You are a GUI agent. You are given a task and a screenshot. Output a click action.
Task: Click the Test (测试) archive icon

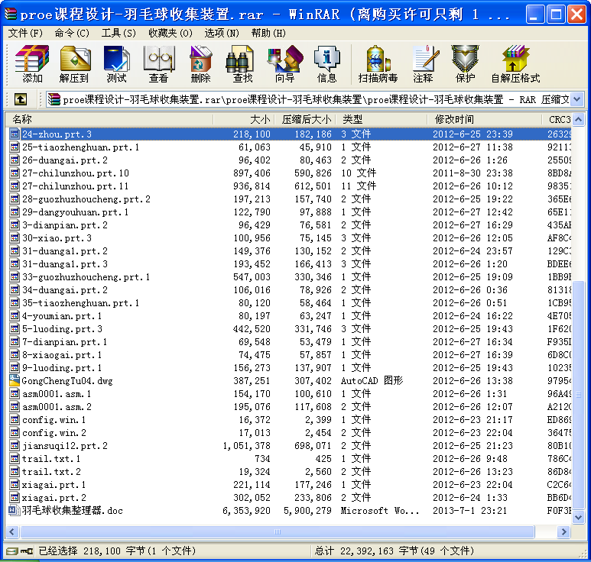coord(116,64)
